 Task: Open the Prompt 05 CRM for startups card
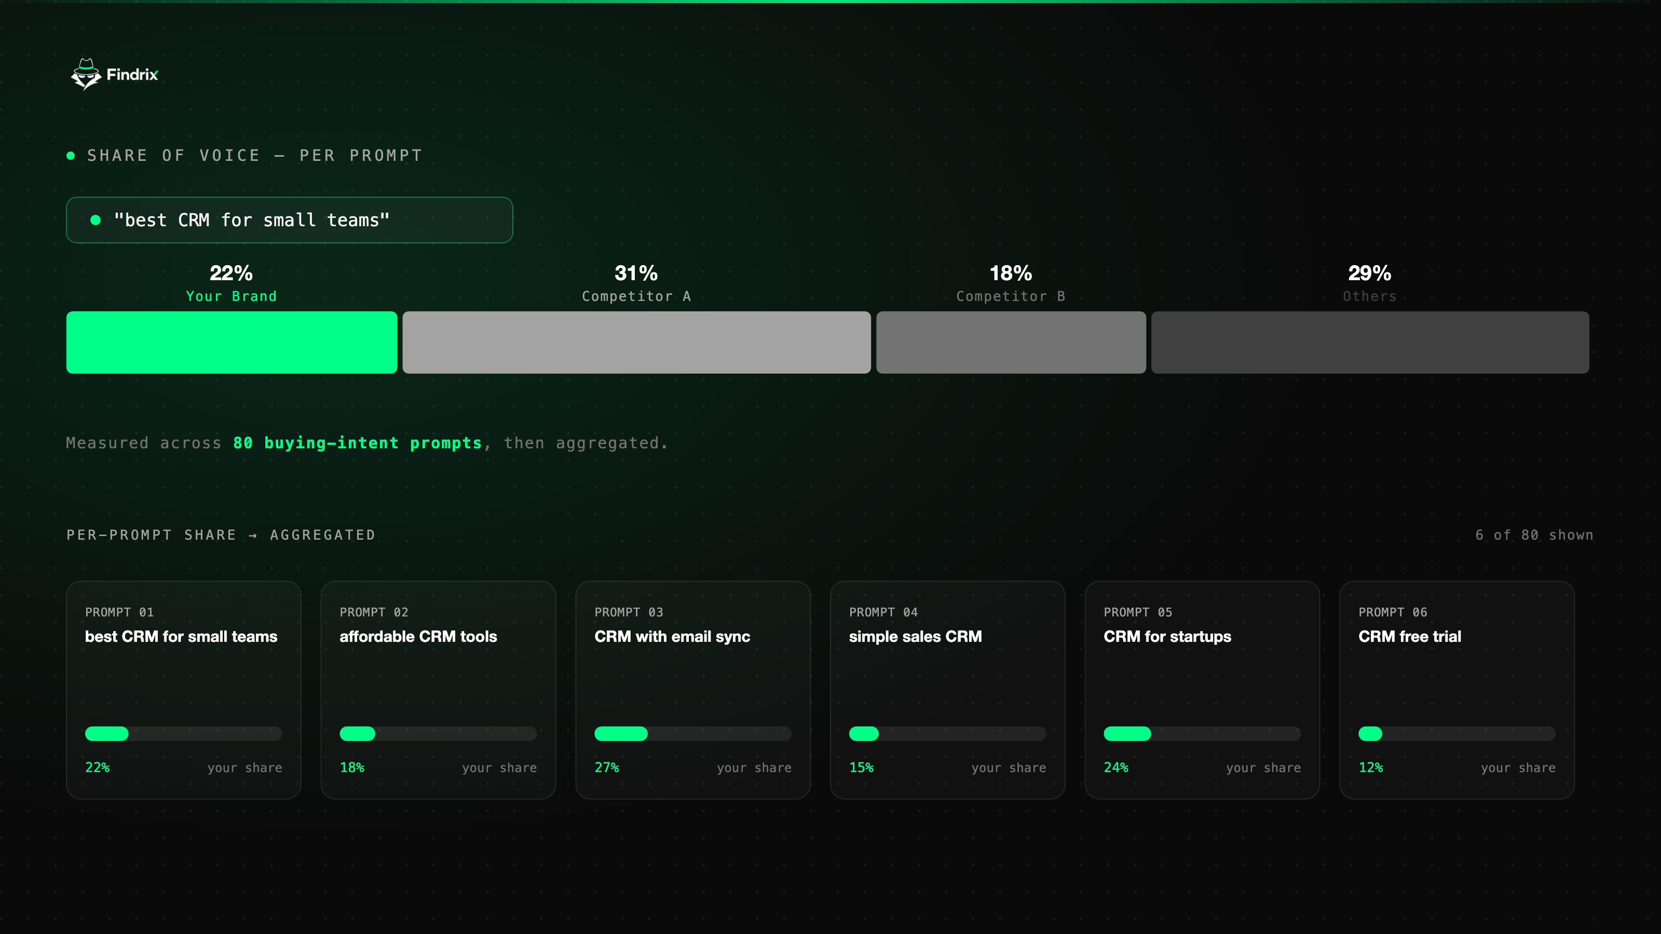(x=1203, y=690)
